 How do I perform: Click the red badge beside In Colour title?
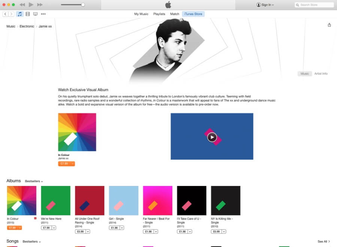click(x=35, y=219)
